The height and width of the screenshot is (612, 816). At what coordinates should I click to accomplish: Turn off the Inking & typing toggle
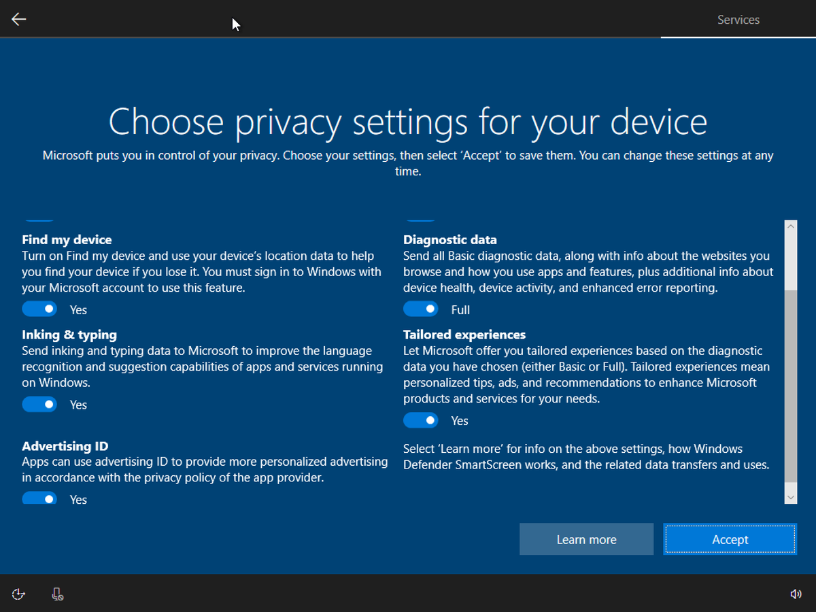tap(39, 405)
